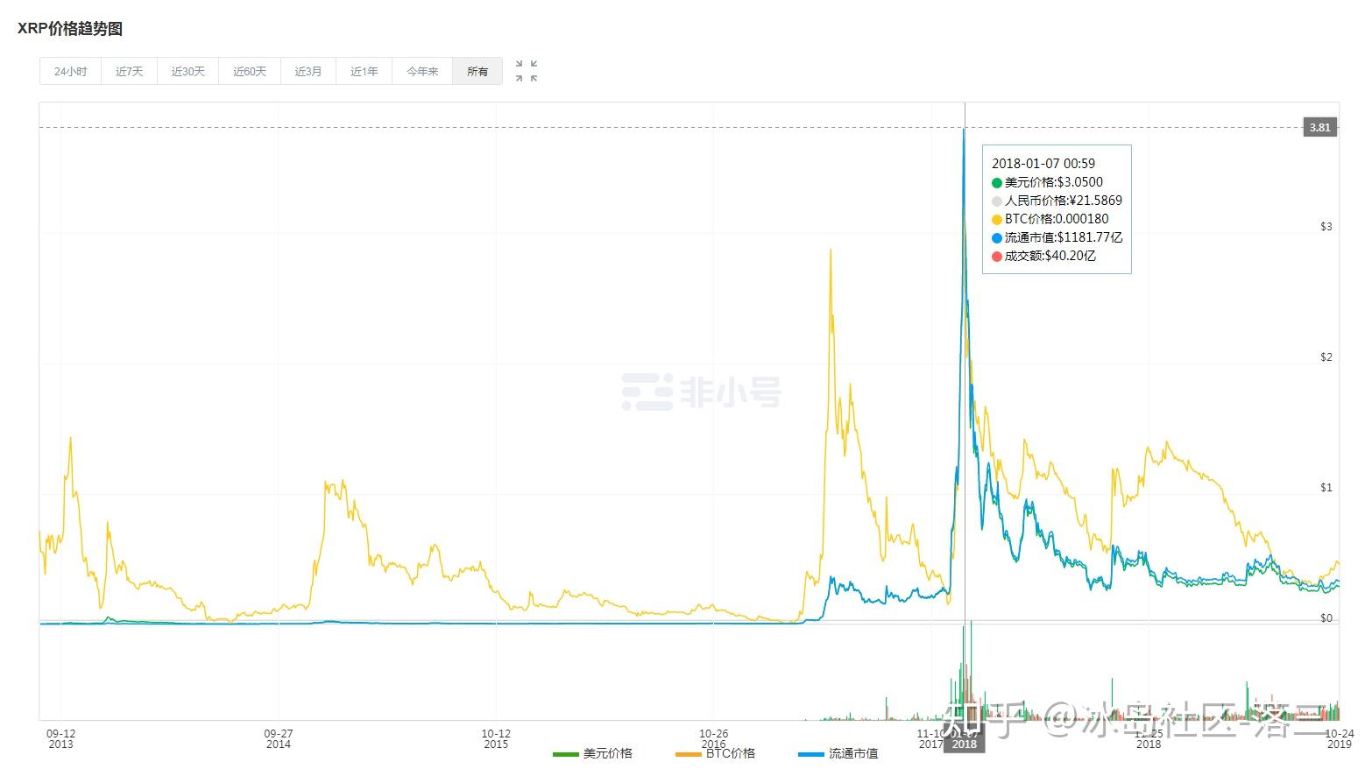The width and height of the screenshot is (1365, 776).
Task: Select the 近60天 range tab
Action: [x=249, y=71]
